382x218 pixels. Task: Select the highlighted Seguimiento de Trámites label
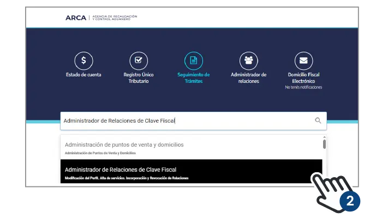click(193, 77)
